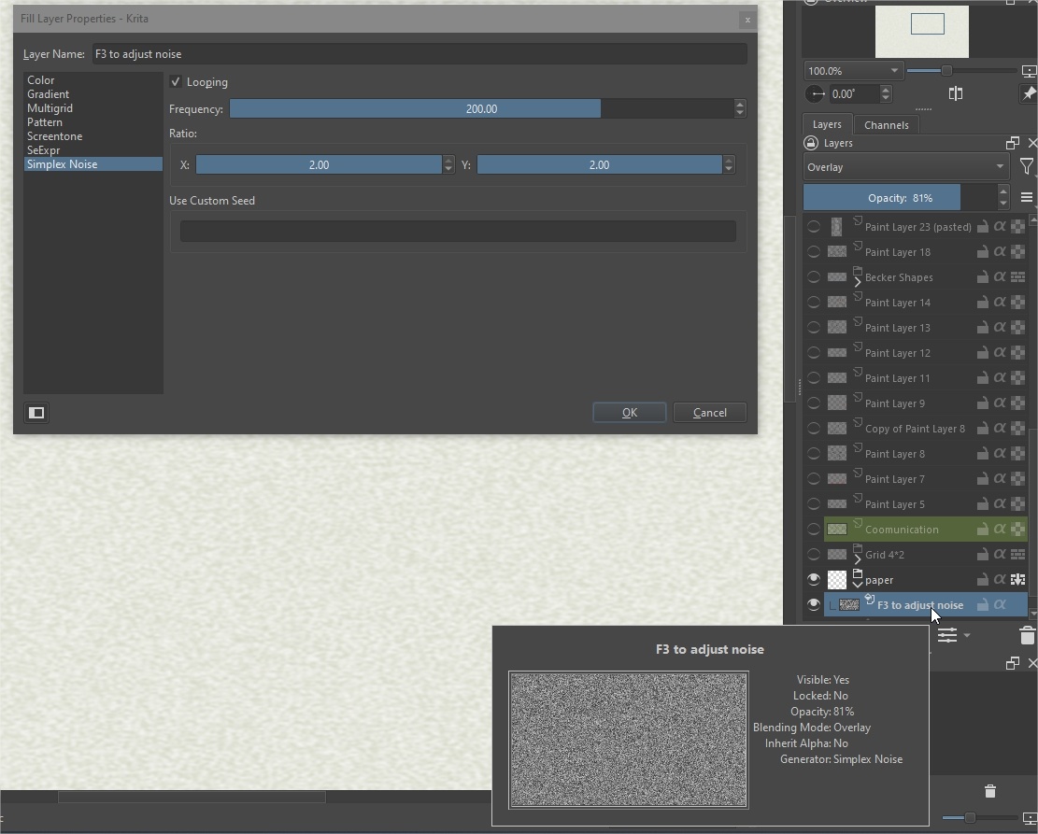This screenshot has height=834, width=1038.
Task: Select Screentone generator in list
Action: point(93,136)
